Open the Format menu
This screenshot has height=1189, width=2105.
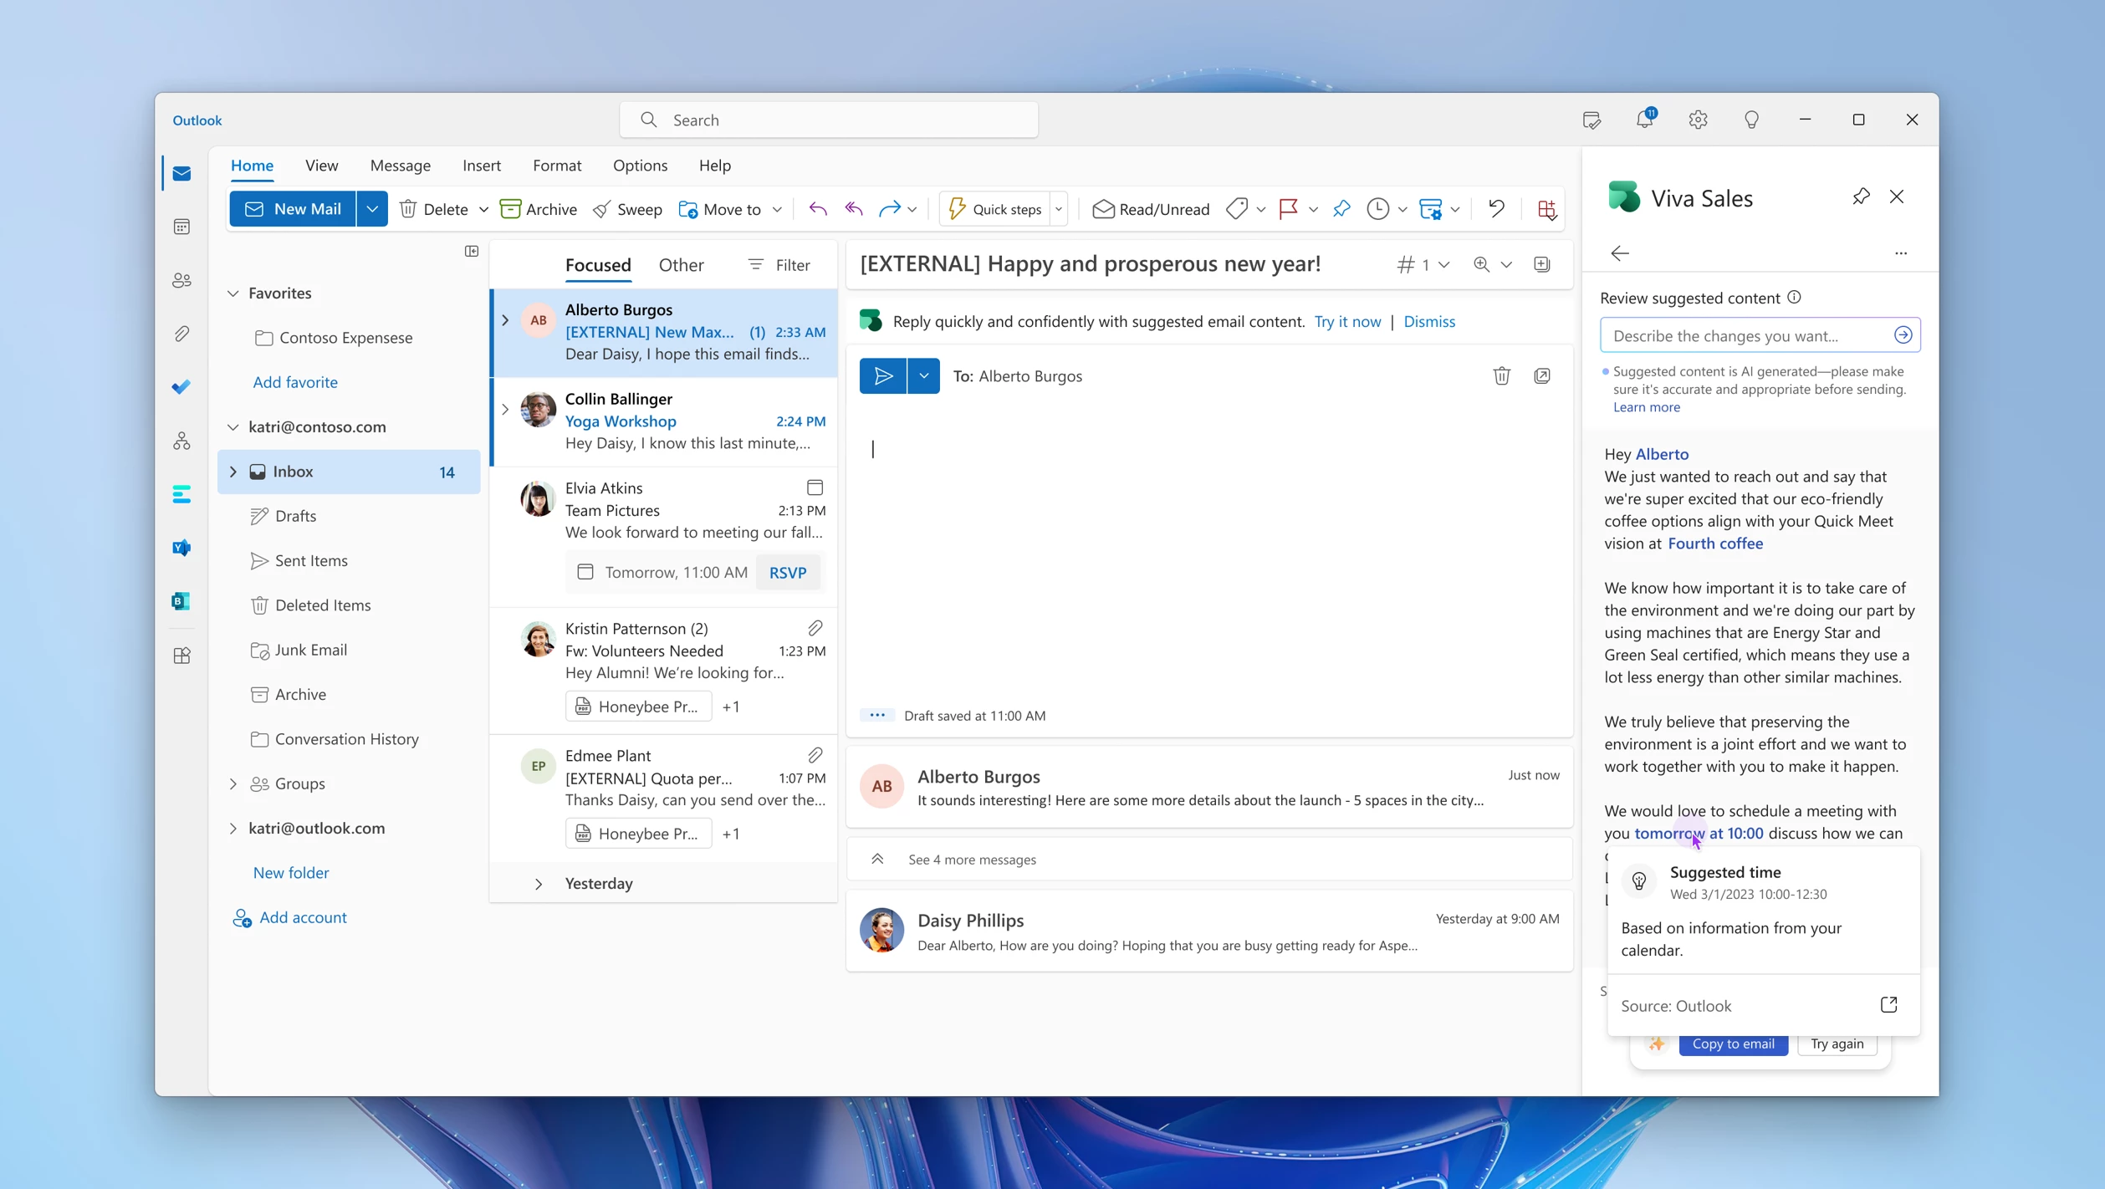click(x=556, y=165)
